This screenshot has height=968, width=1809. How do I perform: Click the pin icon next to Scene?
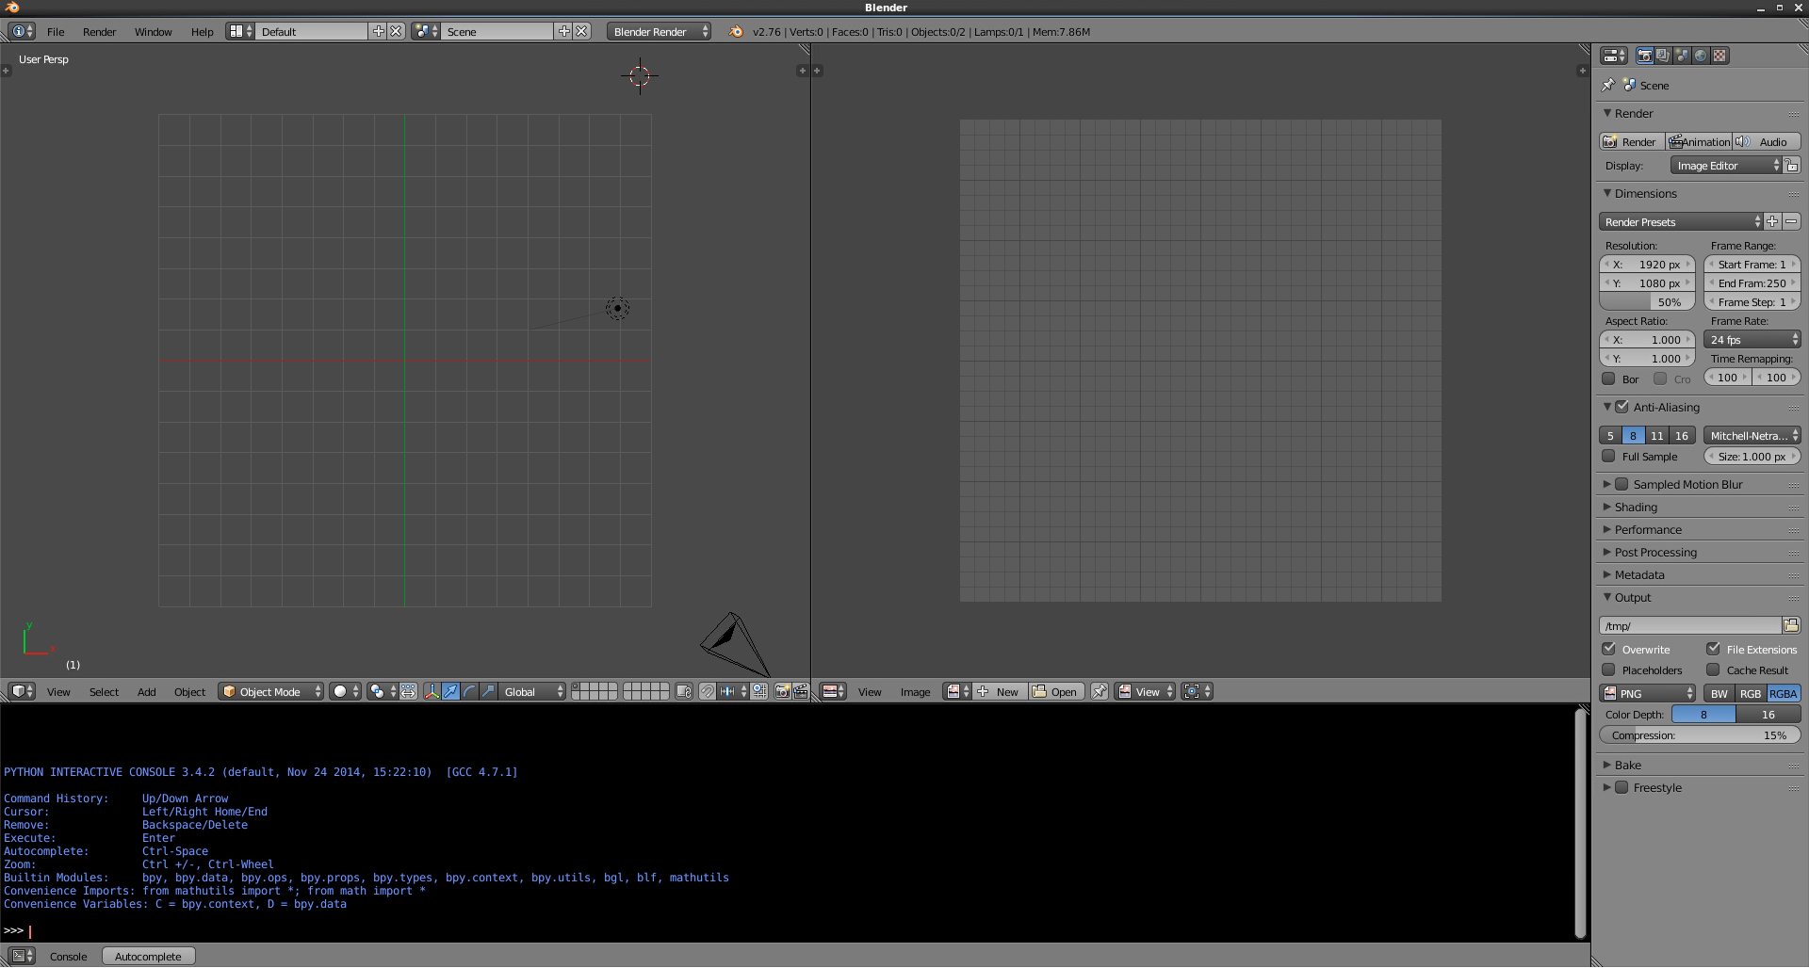pyautogui.click(x=1608, y=85)
